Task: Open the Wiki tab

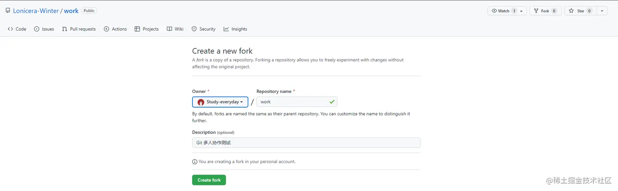Action: point(175,29)
